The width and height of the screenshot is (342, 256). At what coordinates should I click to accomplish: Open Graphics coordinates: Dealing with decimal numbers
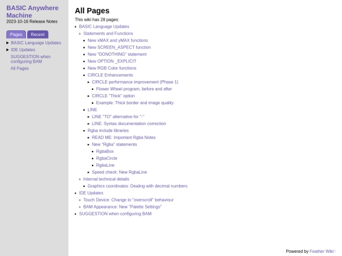click(x=137, y=186)
